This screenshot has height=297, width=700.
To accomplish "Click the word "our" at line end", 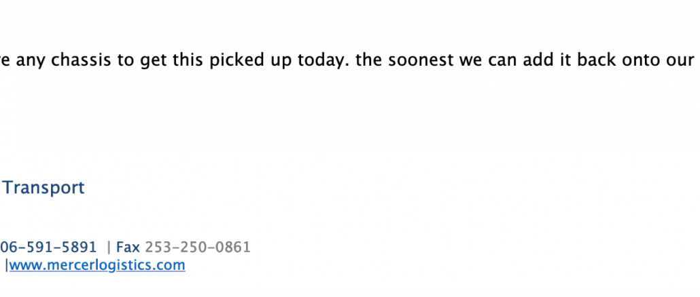I will pyautogui.click(x=684, y=61).
